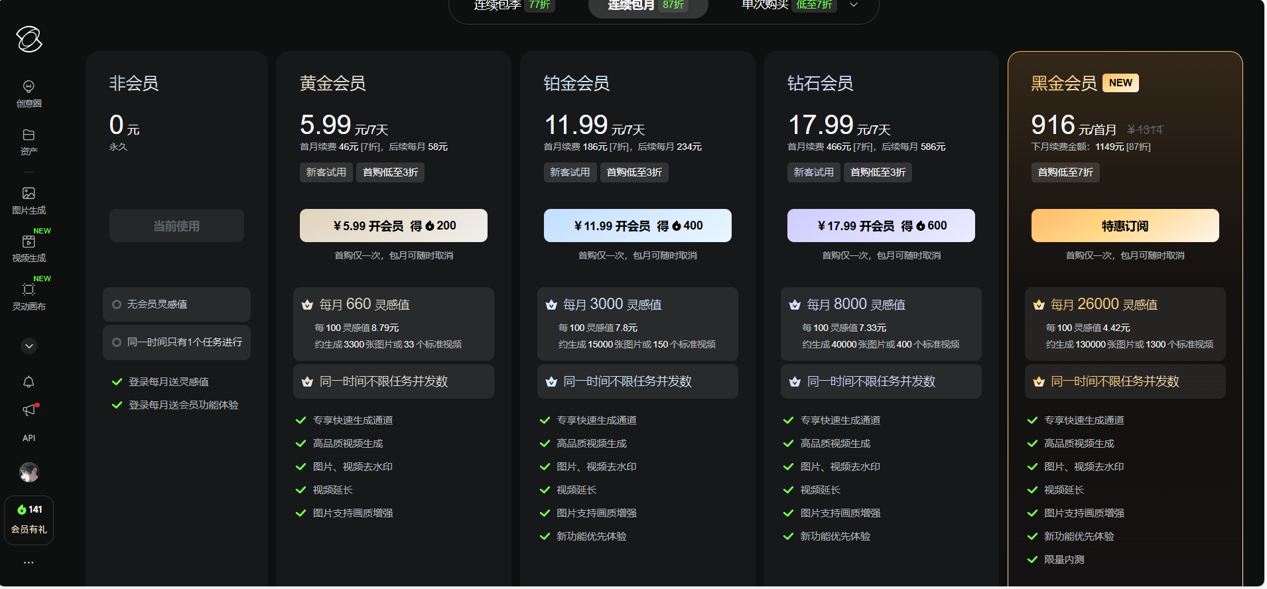The width and height of the screenshot is (1267, 589).
Task: Open the 会员有礼 141 points badge
Action: click(29, 519)
